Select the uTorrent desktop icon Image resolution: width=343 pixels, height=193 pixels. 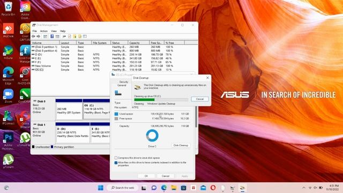pos(9,161)
